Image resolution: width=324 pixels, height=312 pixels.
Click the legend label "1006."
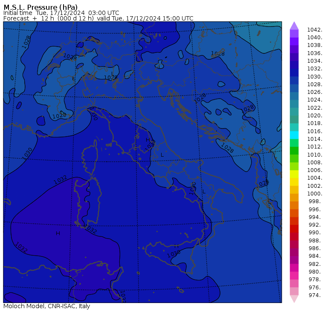[x=315, y=170]
